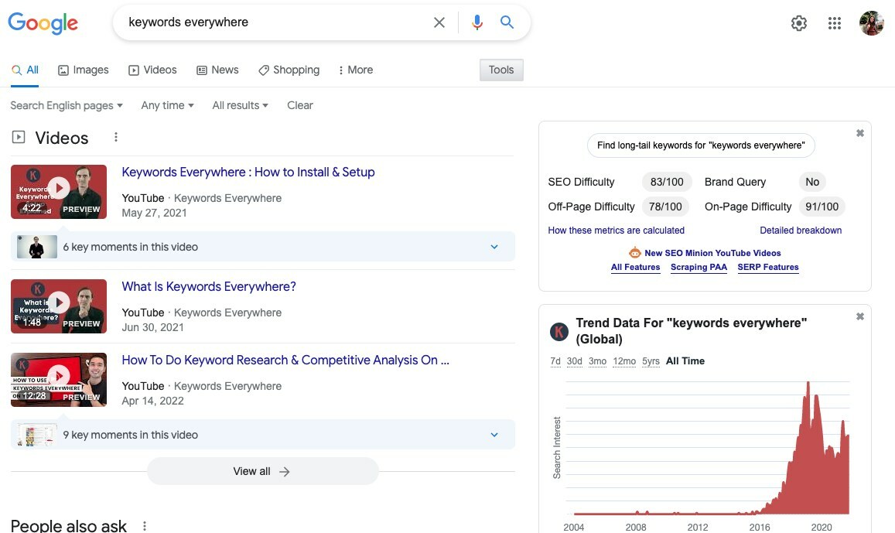The image size is (895, 533).
Task: Click the SERP Features link
Action: [x=767, y=267]
